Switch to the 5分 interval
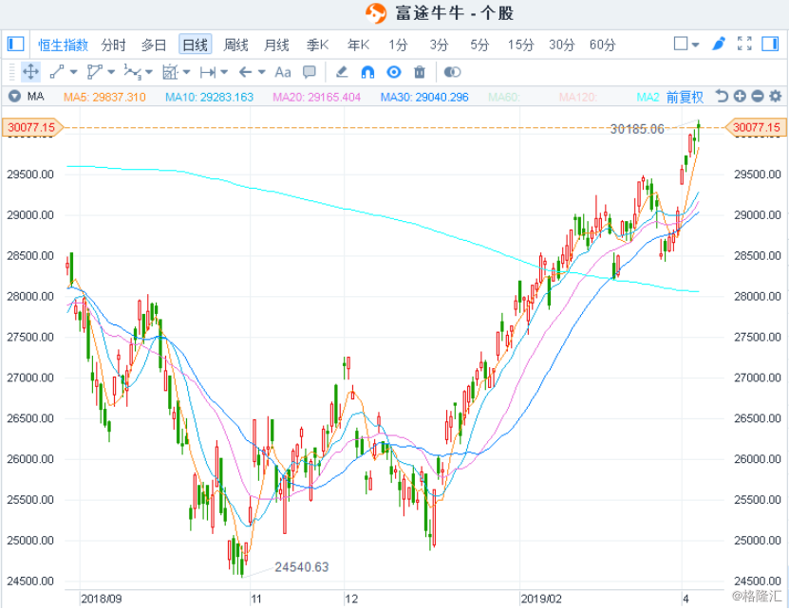789x609 pixels. (x=479, y=46)
